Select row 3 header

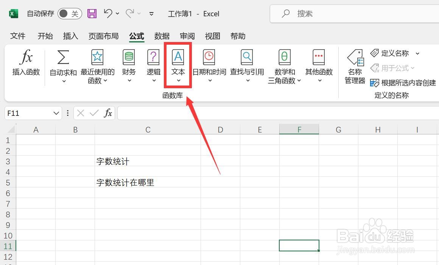click(8, 161)
